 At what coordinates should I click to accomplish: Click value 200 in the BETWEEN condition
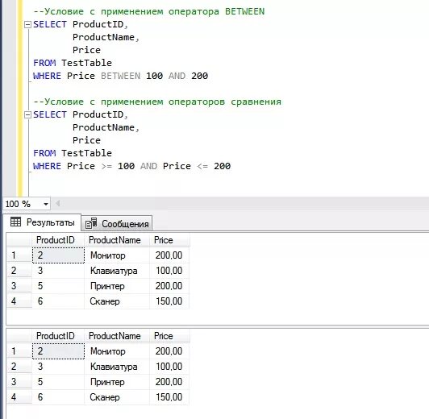point(200,76)
